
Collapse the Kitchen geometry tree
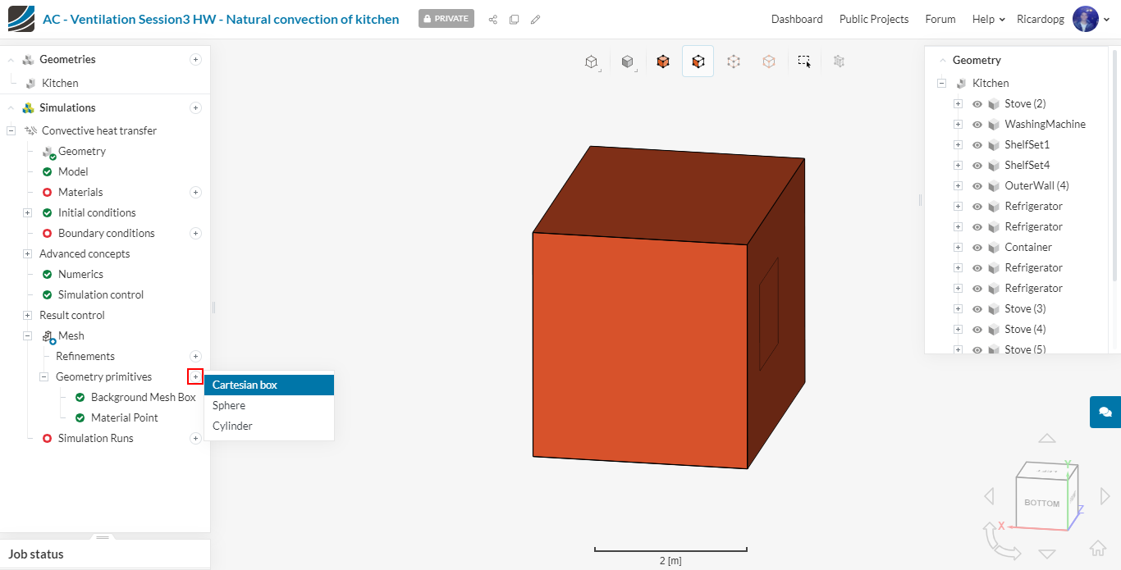coord(941,83)
